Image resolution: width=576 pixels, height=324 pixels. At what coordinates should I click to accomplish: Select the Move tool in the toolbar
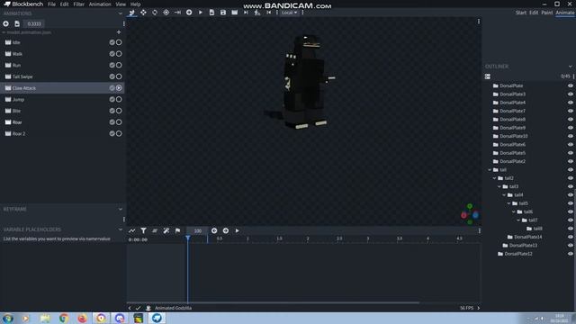point(143,13)
